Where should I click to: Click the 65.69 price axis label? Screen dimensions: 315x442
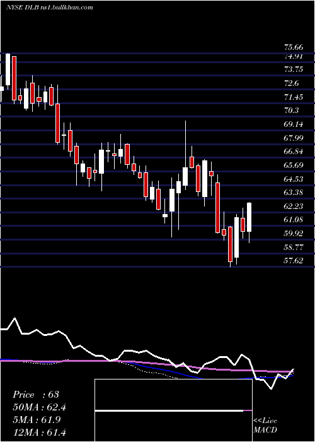(x=294, y=165)
